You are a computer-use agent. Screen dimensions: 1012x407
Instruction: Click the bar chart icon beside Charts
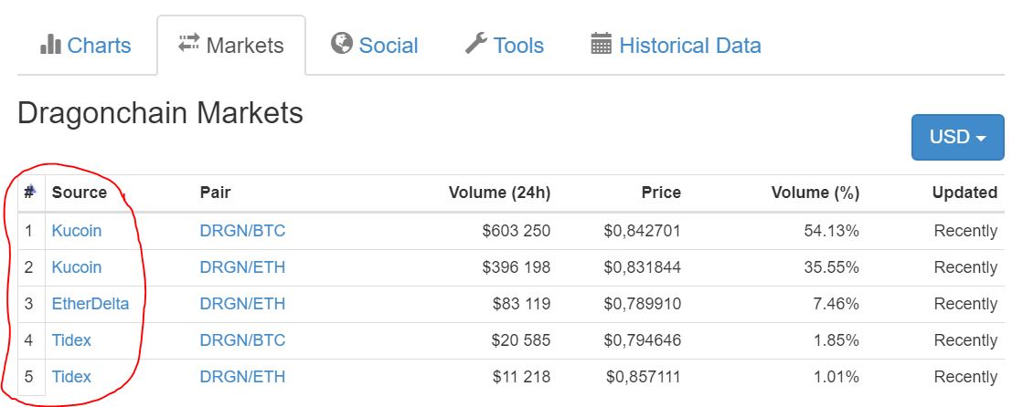click(50, 45)
